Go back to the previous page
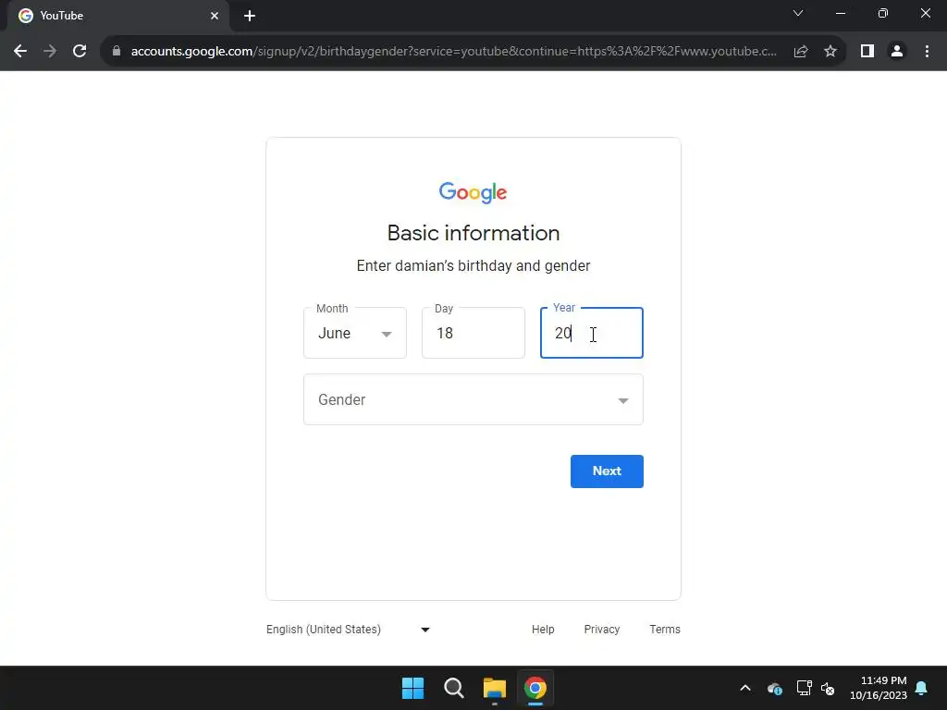947x710 pixels. tap(20, 52)
